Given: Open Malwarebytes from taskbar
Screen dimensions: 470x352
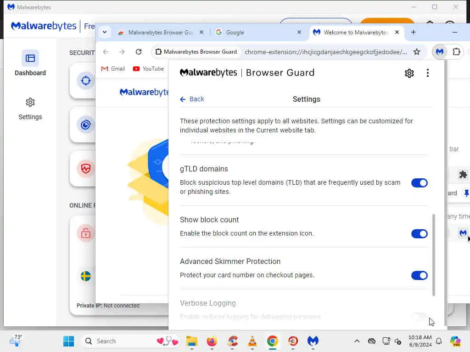Looking at the screenshot, I should click(x=313, y=341).
